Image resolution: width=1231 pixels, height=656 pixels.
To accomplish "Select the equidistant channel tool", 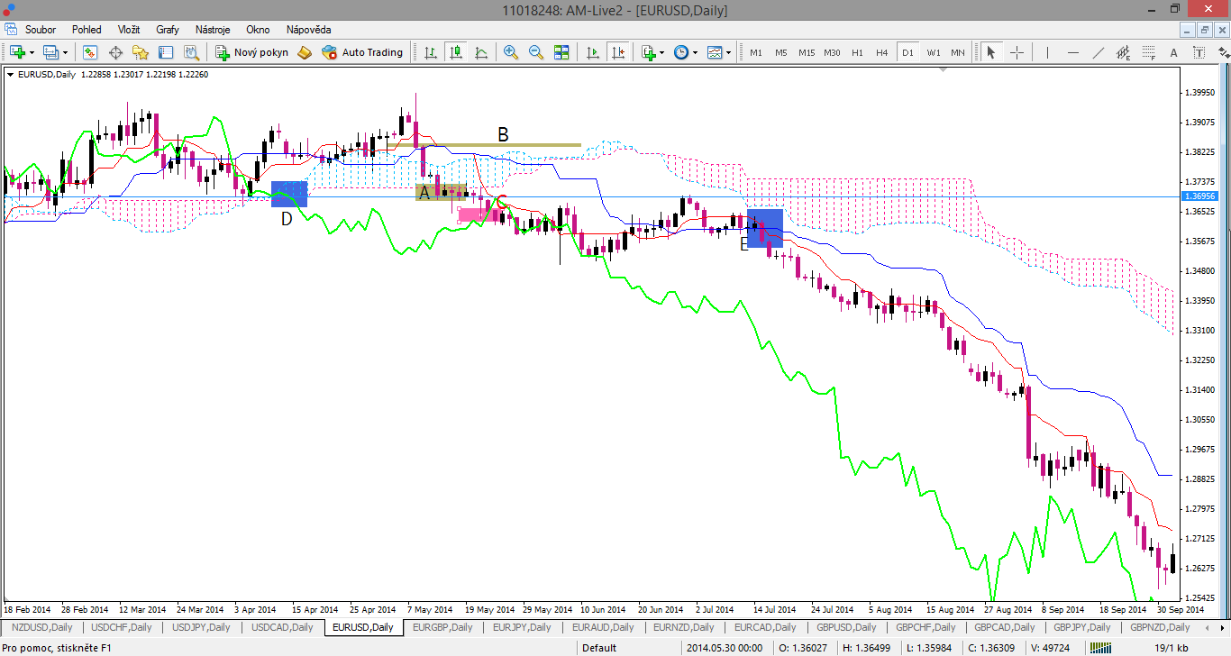I will pos(1123,52).
